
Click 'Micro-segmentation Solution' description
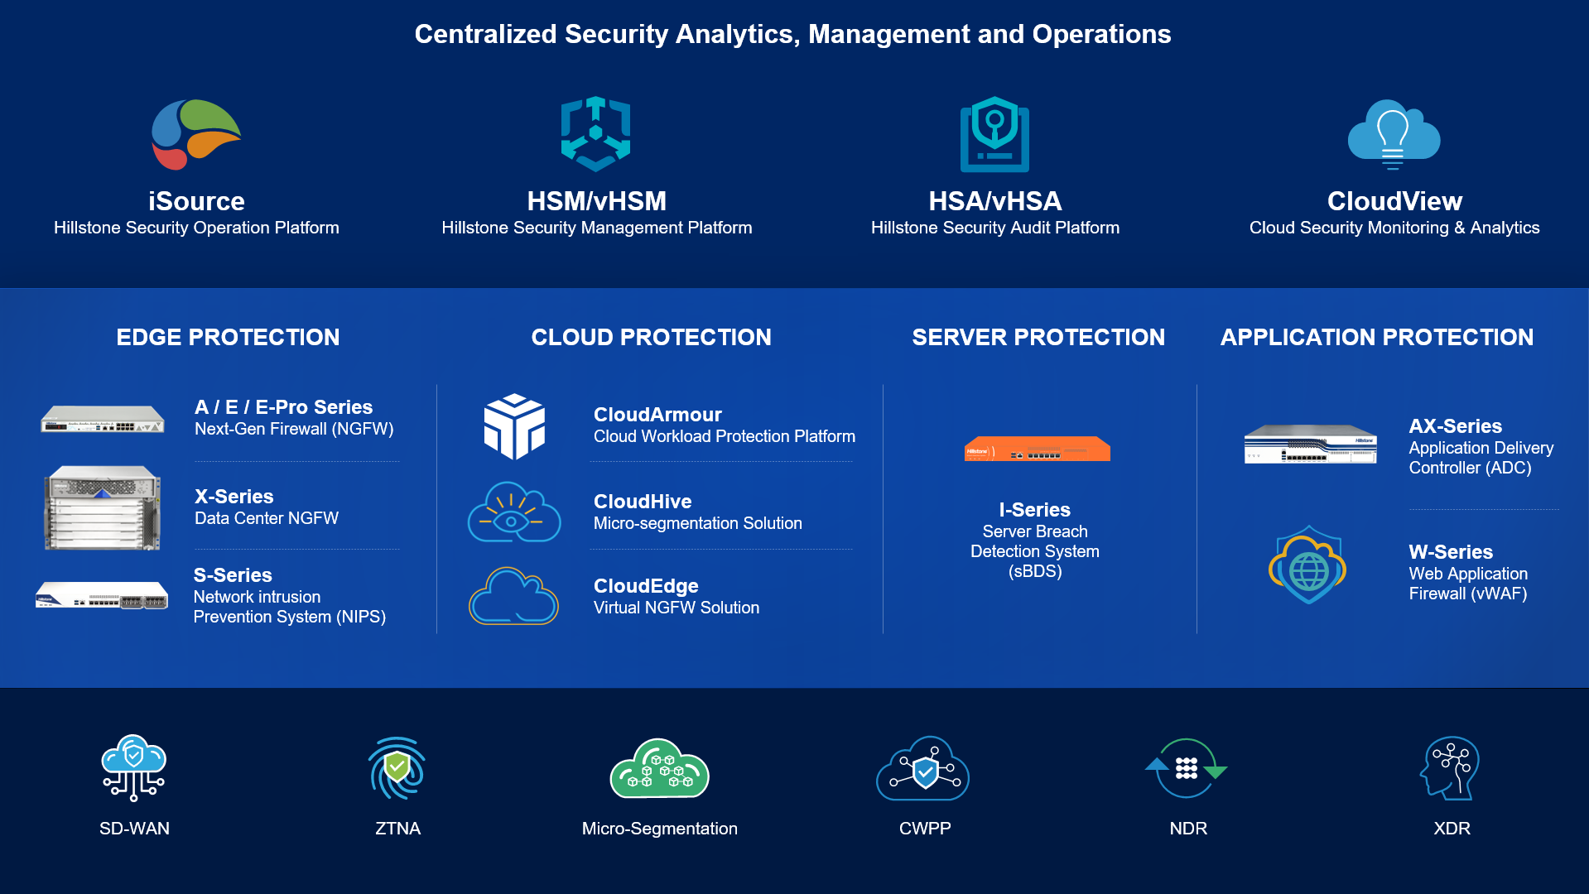[x=698, y=523]
